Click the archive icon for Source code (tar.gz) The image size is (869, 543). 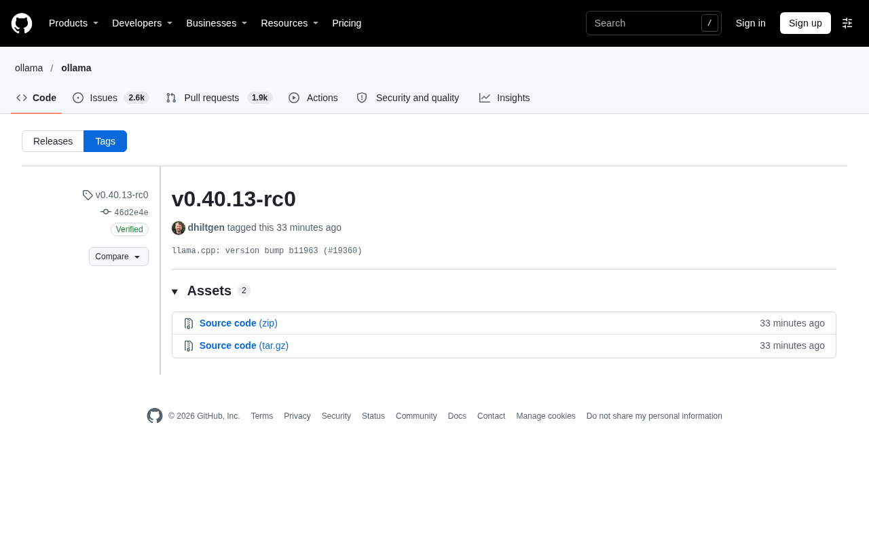pyautogui.click(x=189, y=346)
